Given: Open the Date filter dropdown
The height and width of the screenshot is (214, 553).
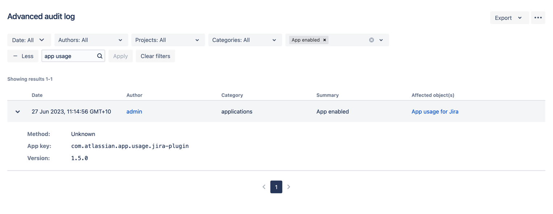Looking at the screenshot, I should [x=28, y=40].
